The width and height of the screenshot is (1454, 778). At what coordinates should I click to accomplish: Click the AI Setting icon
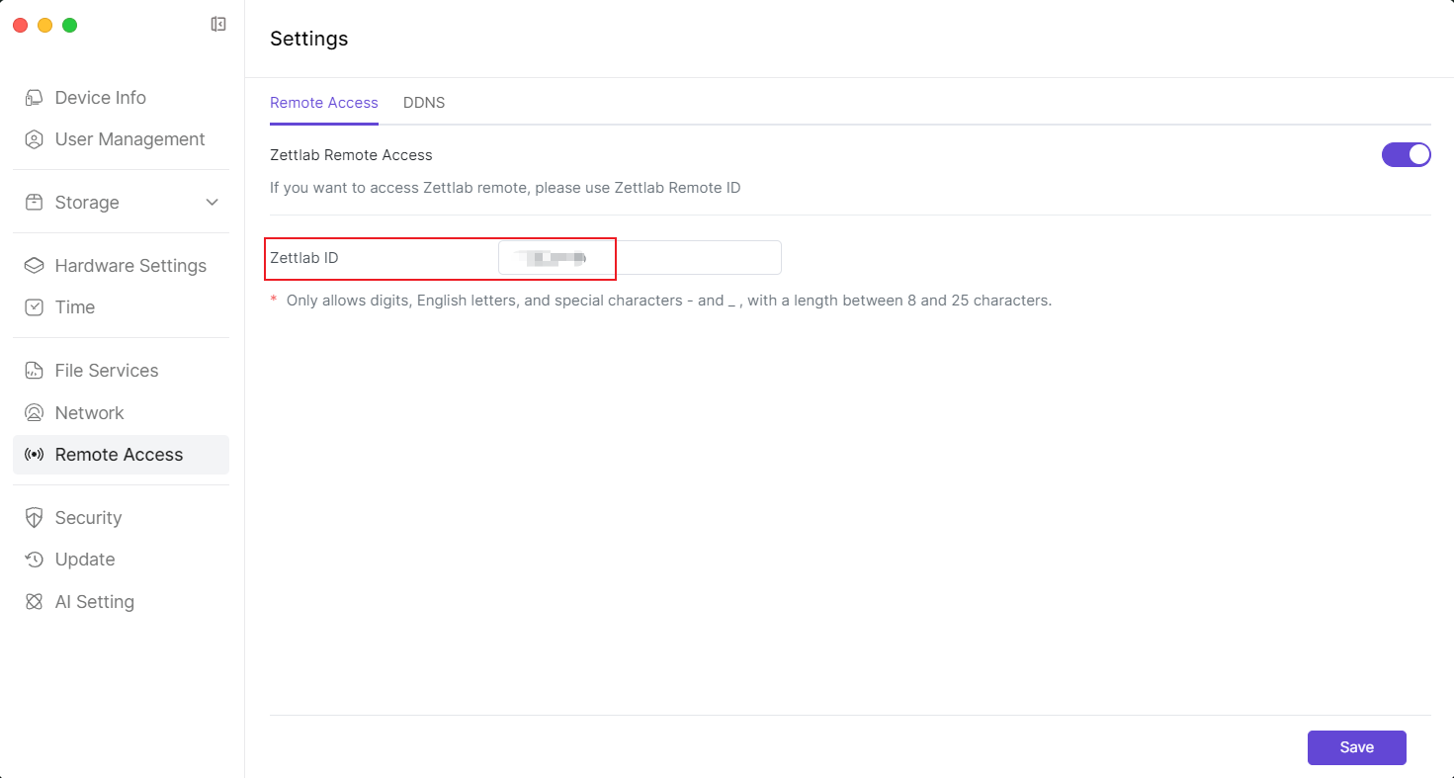(x=35, y=602)
